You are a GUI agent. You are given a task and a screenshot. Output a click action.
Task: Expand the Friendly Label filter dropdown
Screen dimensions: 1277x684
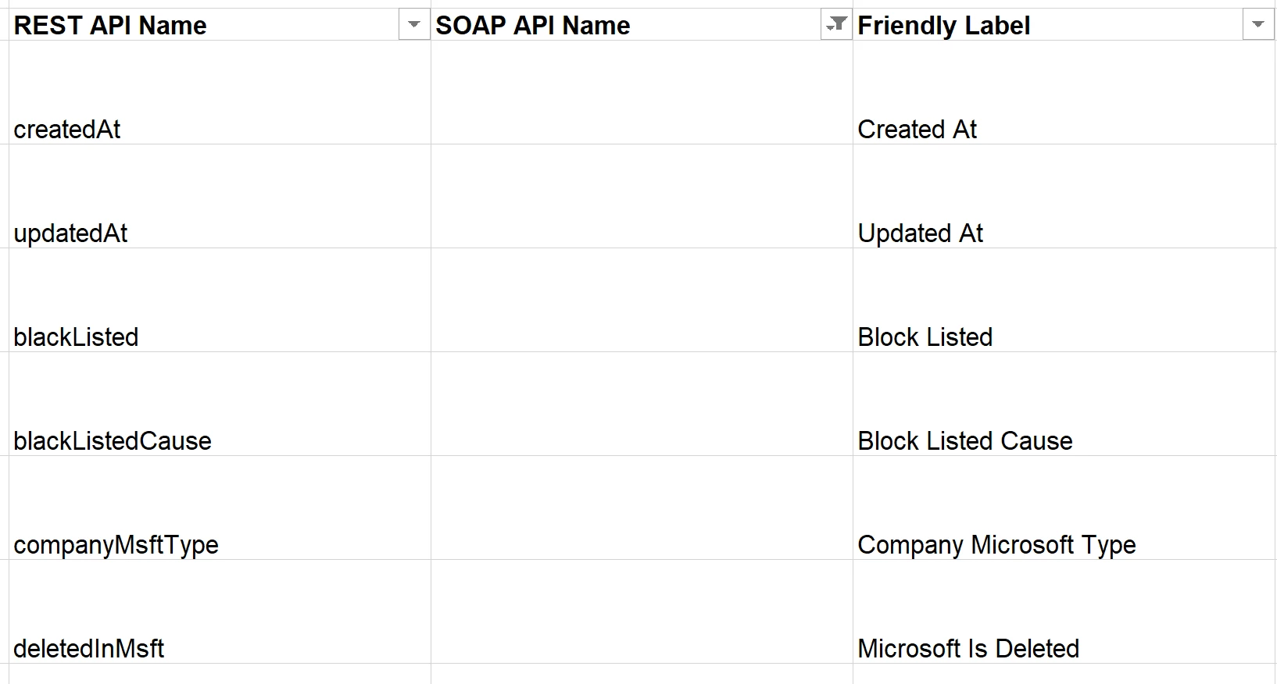point(1258,25)
